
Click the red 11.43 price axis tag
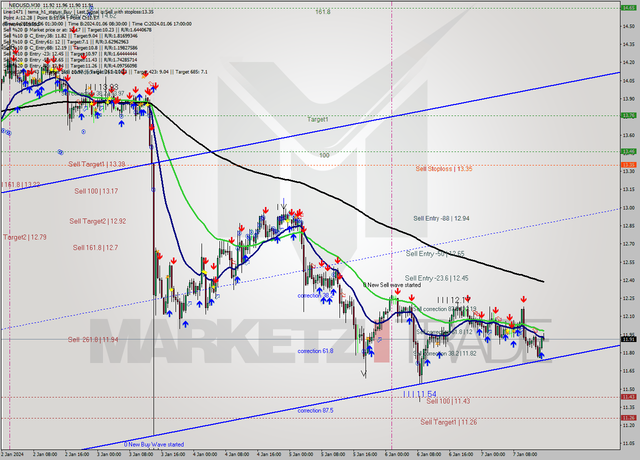click(x=628, y=396)
